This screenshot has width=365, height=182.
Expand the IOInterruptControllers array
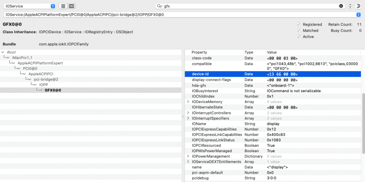coord(188,113)
